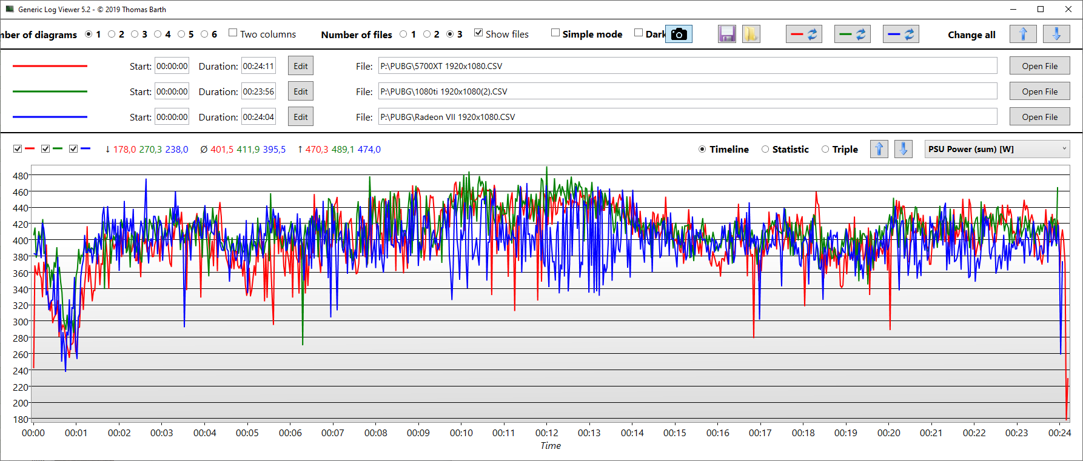
Task: Hide the green graph line via its checkbox
Action: (45, 149)
